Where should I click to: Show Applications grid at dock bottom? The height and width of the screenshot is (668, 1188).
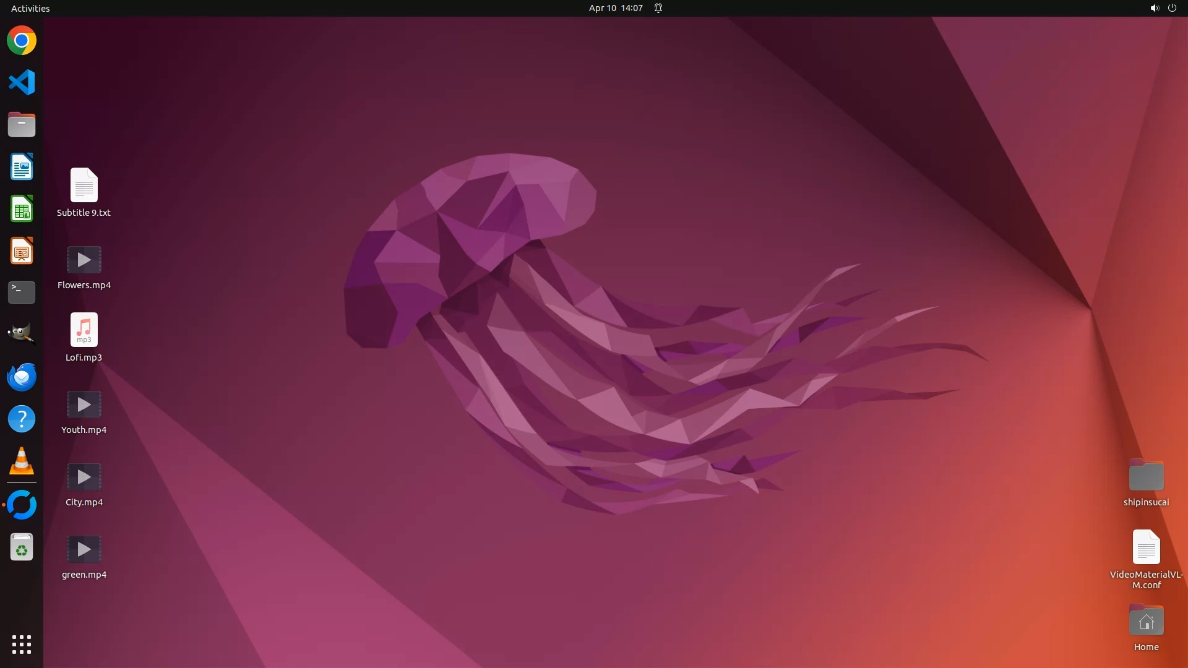(x=22, y=644)
